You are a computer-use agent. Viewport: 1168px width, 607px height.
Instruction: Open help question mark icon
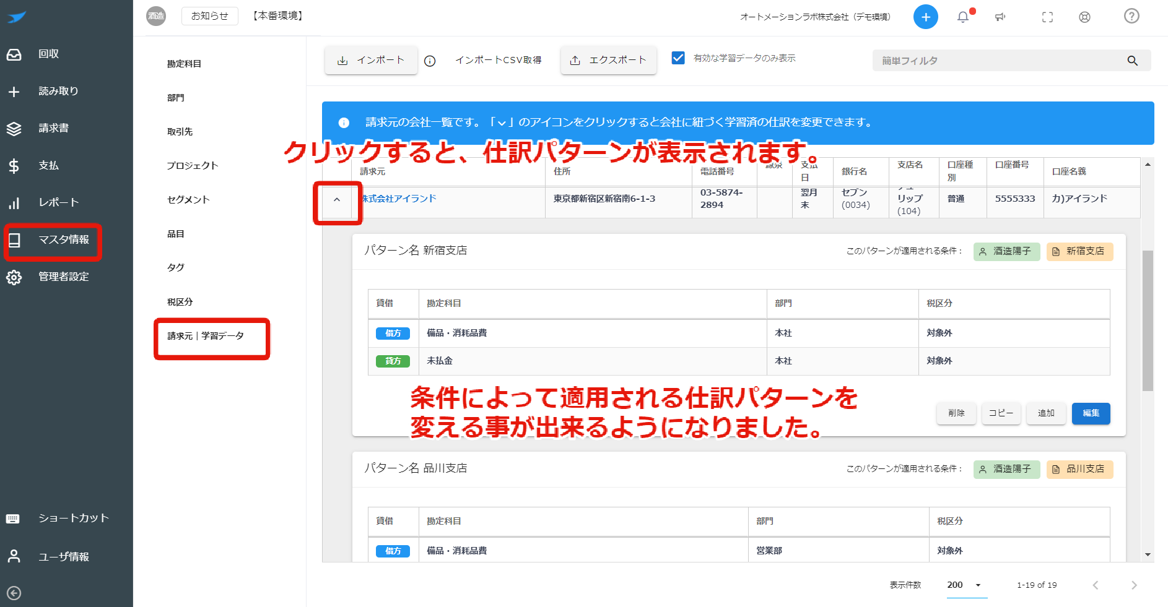1131,16
